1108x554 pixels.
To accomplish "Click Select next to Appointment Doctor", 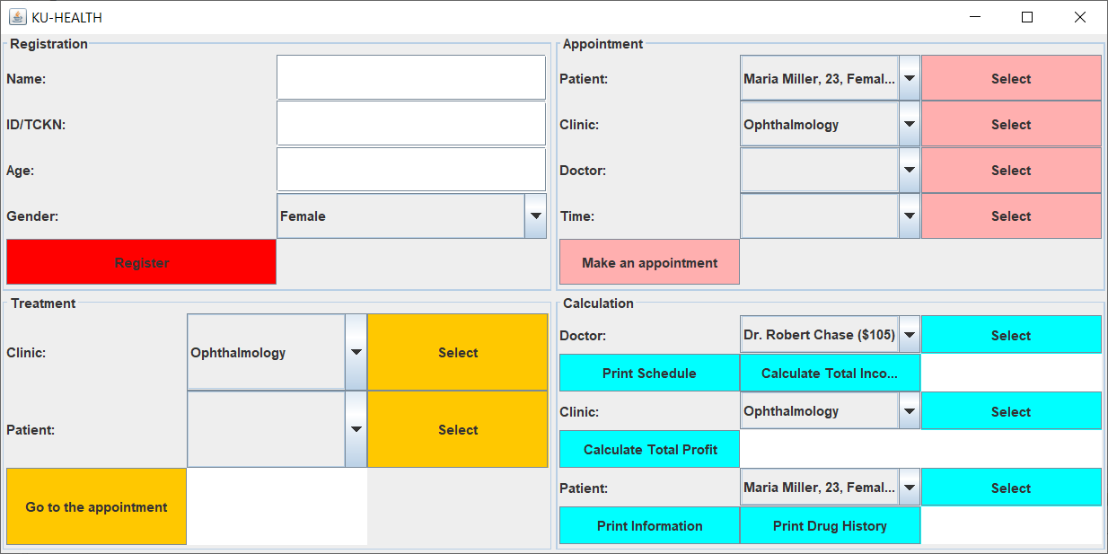I will tap(1011, 170).
